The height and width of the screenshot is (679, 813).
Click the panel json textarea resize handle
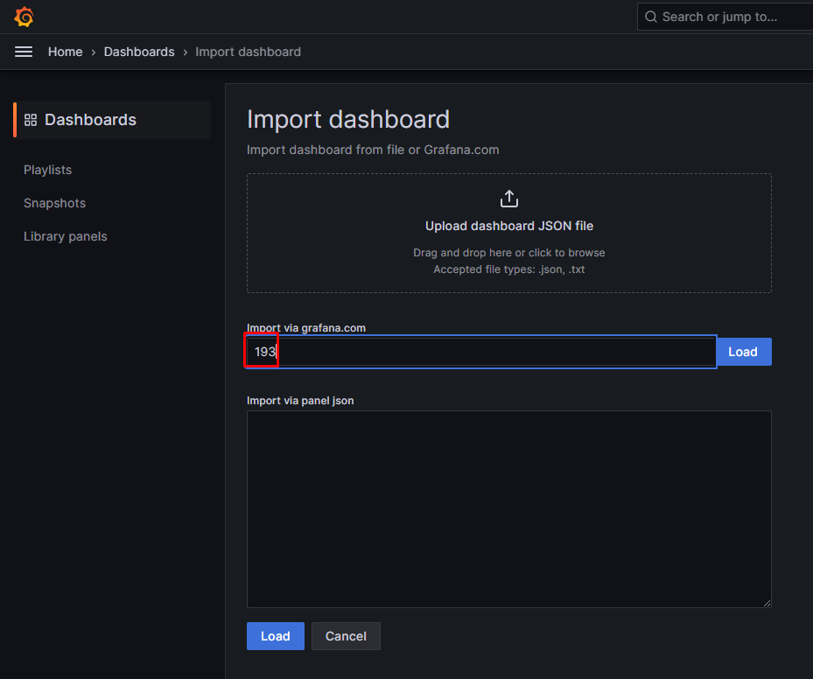(x=767, y=603)
